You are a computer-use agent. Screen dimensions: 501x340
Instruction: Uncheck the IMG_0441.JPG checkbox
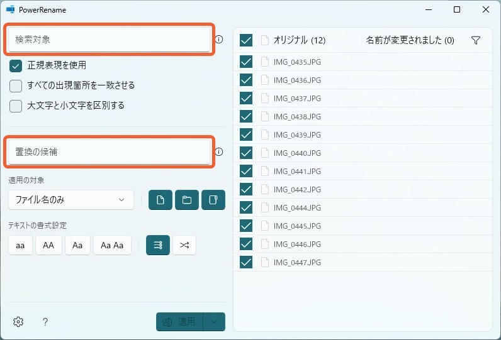tap(246, 172)
